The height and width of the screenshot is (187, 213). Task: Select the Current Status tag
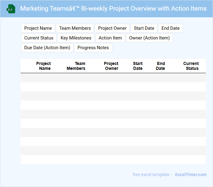(39, 38)
